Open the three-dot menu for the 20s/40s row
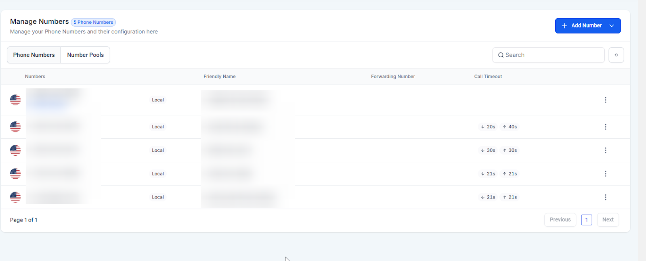 pos(605,127)
